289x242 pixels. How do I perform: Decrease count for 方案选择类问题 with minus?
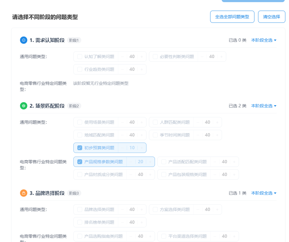[198, 209]
